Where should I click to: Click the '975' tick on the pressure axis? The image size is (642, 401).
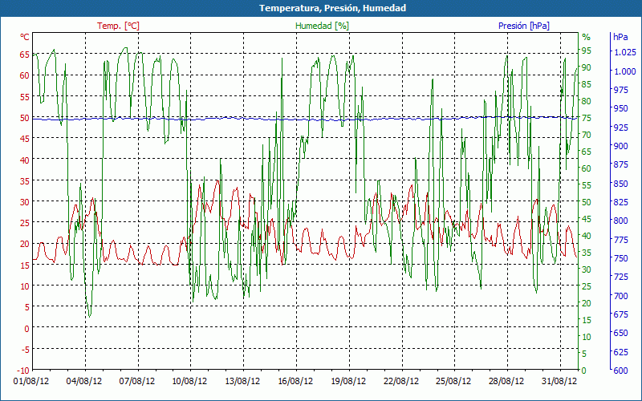tap(620, 90)
